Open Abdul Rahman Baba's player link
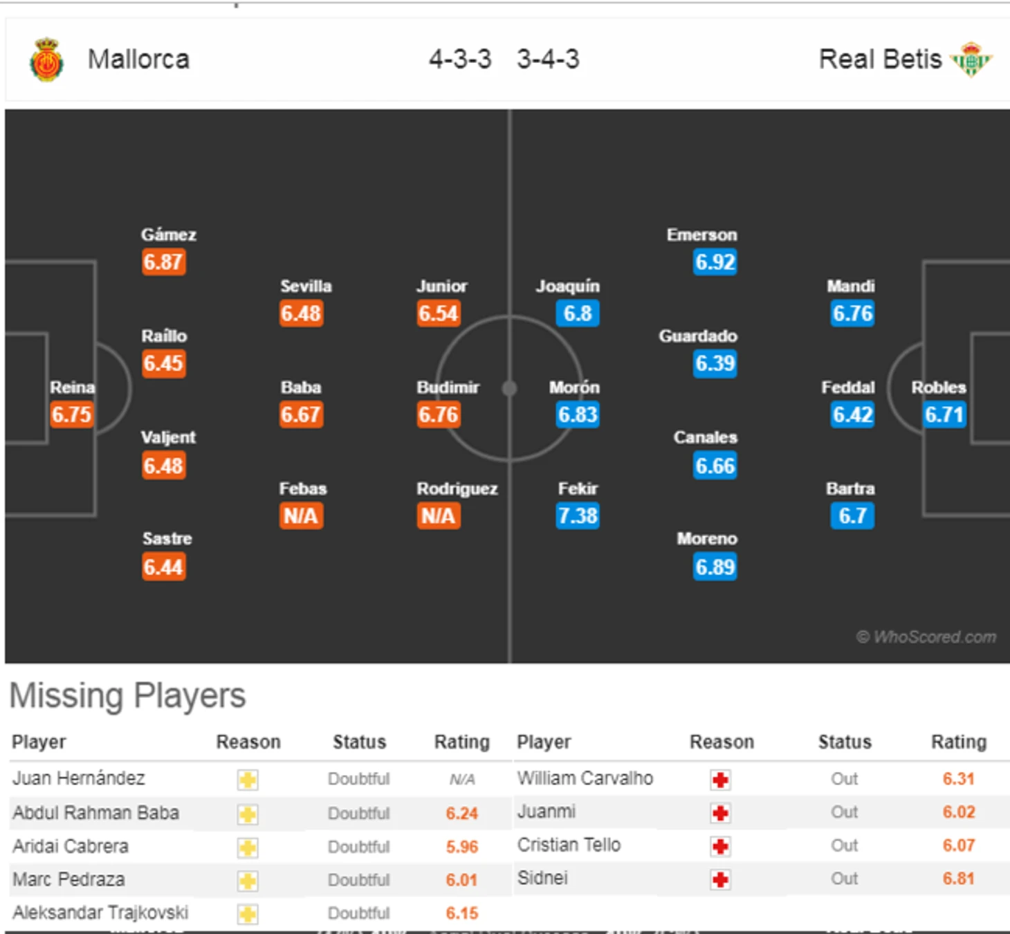This screenshot has width=1010, height=934. [95, 813]
